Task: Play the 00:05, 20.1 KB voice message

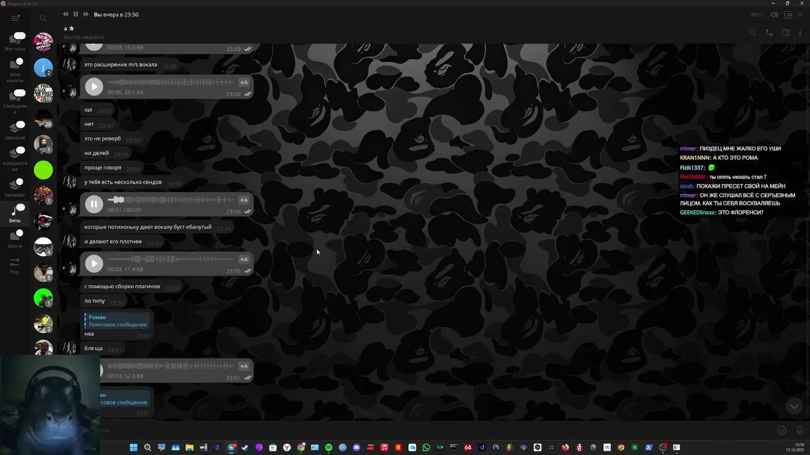Action: tap(94, 87)
